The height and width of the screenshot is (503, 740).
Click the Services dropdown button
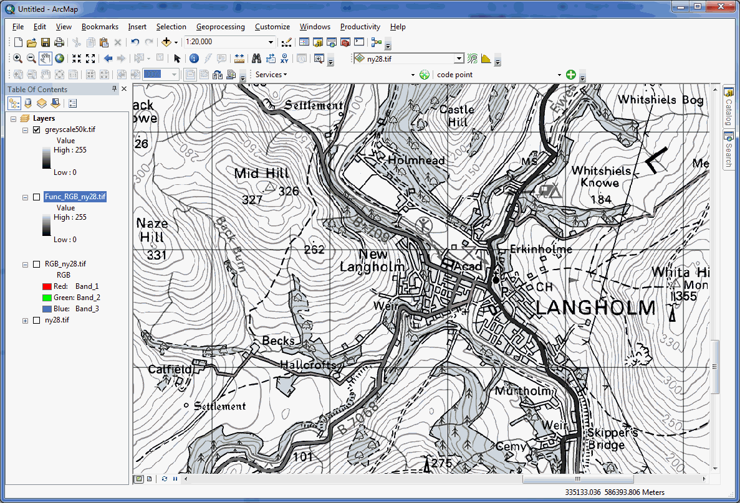tap(271, 75)
